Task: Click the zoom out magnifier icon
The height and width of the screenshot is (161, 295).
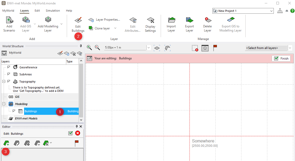Action: pos(97,47)
